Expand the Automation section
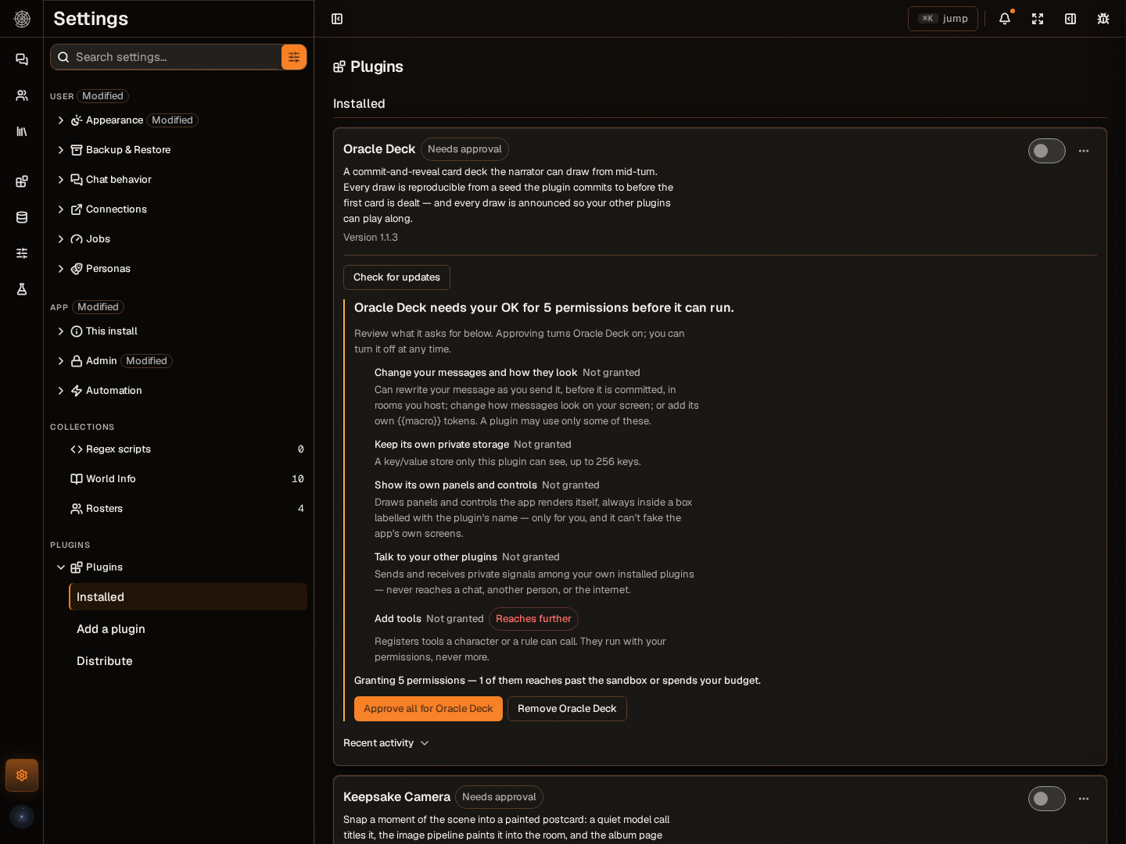Viewport: 1126px width, 844px height. coord(61,391)
